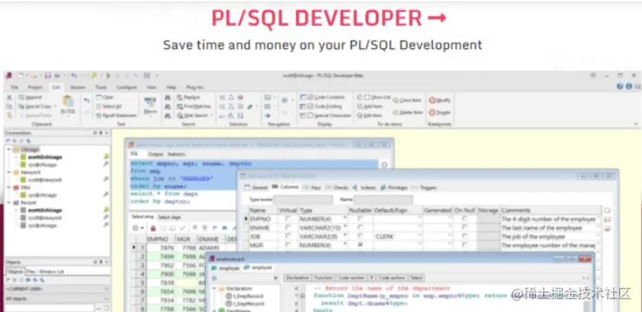Viewport: 642px width, 312px height.
Task: Switch to Output tab in SQL window
Action: (x=156, y=154)
